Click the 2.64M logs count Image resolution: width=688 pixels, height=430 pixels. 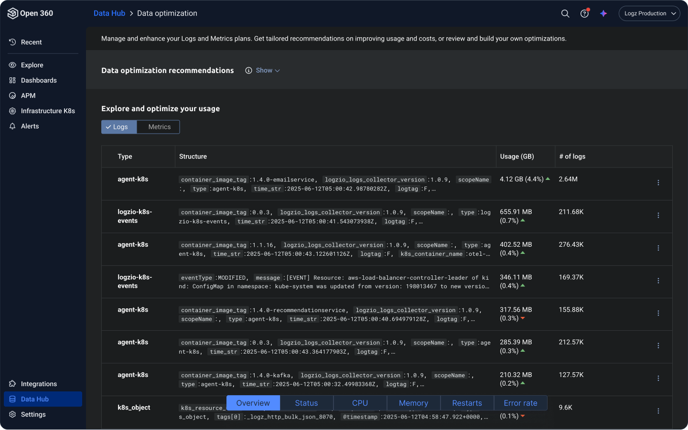pyautogui.click(x=568, y=179)
